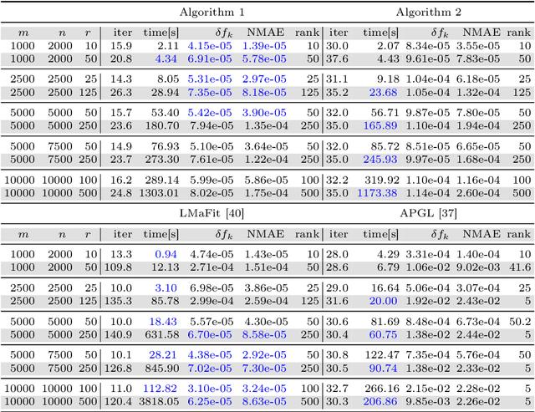Viewport: 535px width, 412px height.
Task: Click the NMAE value 2.97e-05
Action: click(x=264, y=79)
